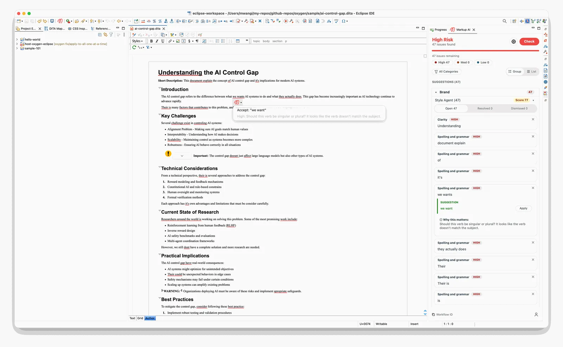
Task: Open Markup AI settings gear
Action: [514, 42]
